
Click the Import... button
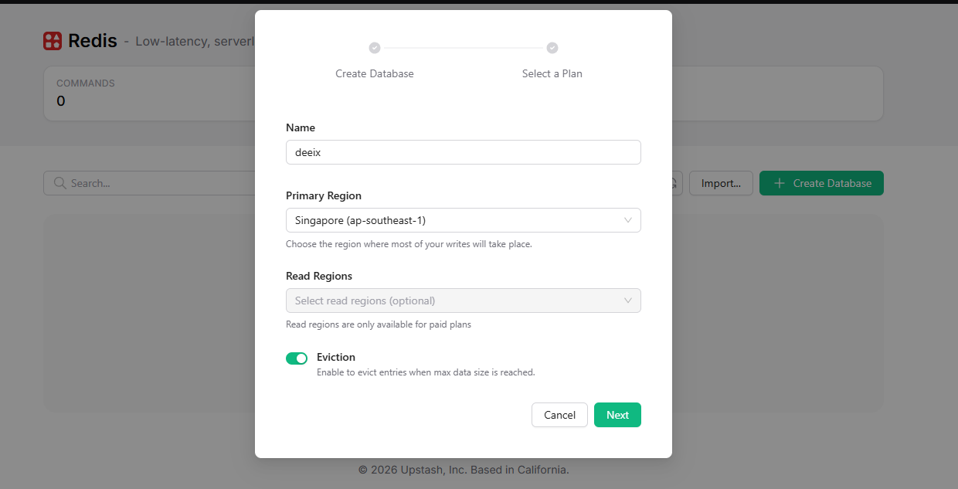[x=721, y=183]
